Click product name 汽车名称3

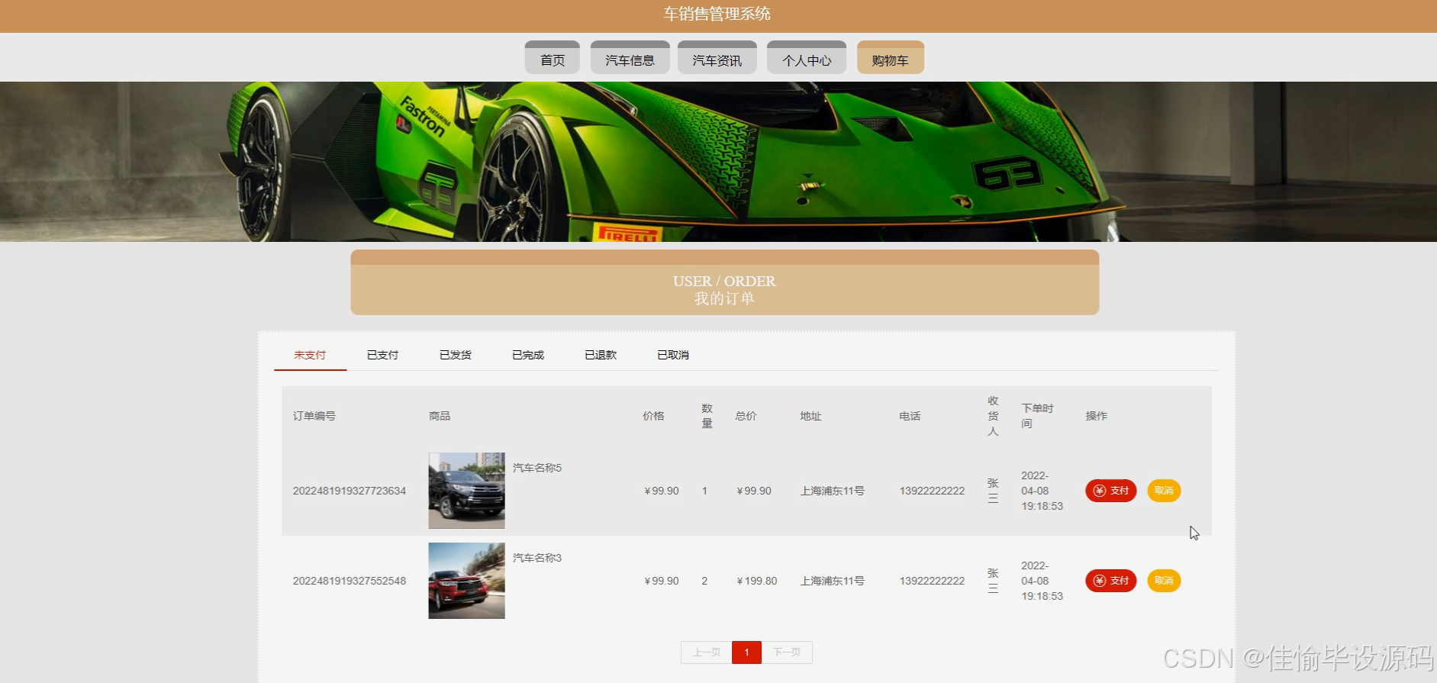coord(537,558)
